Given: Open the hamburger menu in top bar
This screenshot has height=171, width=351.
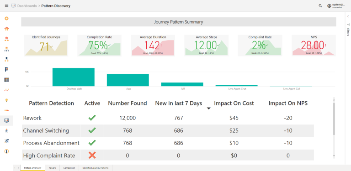Looking at the screenshot, I should point(6,6).
